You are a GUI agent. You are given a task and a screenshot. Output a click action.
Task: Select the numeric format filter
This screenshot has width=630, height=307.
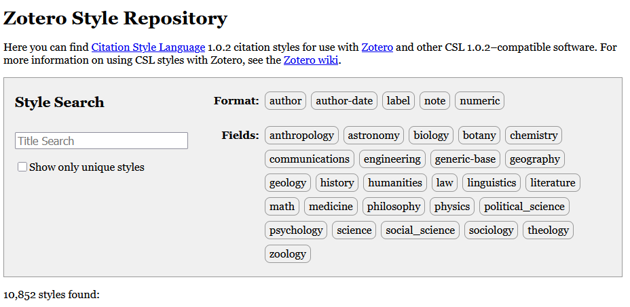pyautogui.click(x=479, y=101)
